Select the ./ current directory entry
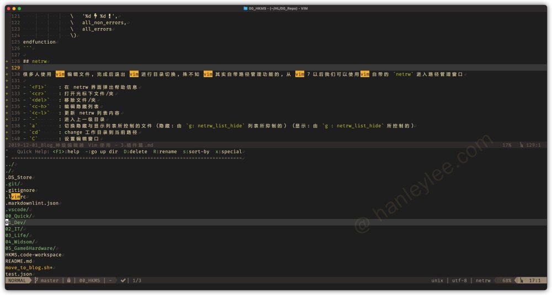Screen dimensions: 552x295 point(8,171)
